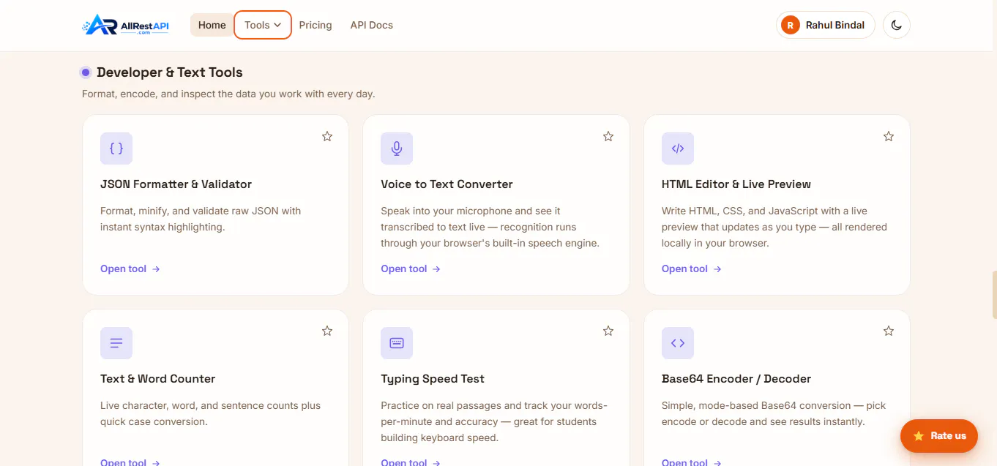Click the purple dot beside Developer & Text Tools
The image size is (997, 466).
[86, 72]
